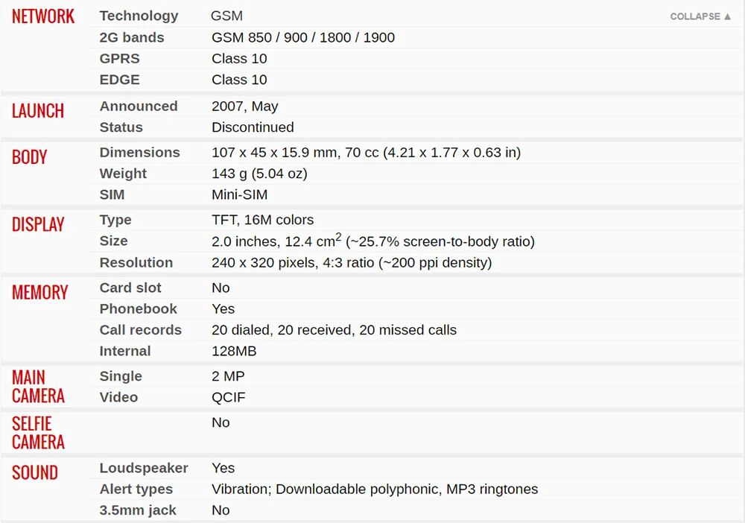Click the Internal memory label
Image resolution: width=745 pixels, height=523 pixels.
point(125,351)
